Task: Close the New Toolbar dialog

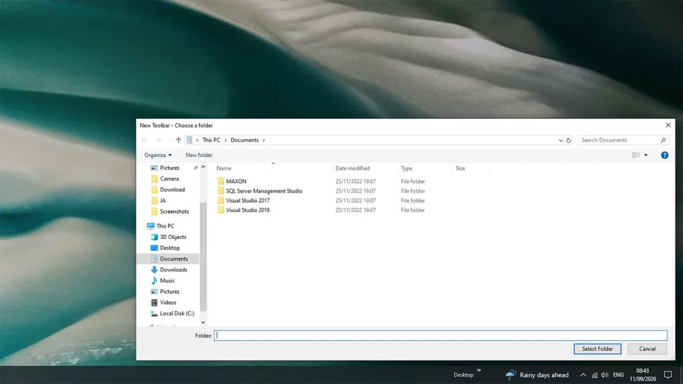Action: 668,125
